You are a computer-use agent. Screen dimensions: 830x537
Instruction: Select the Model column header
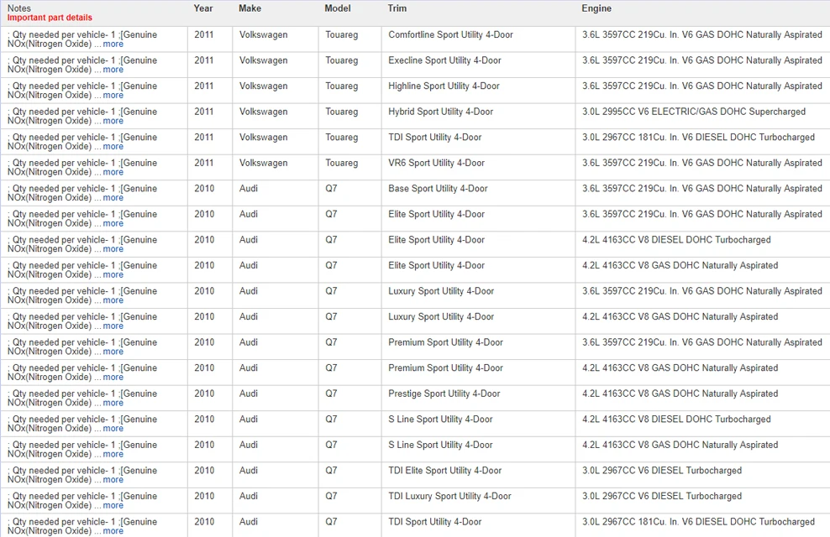(x=338, y=8)
